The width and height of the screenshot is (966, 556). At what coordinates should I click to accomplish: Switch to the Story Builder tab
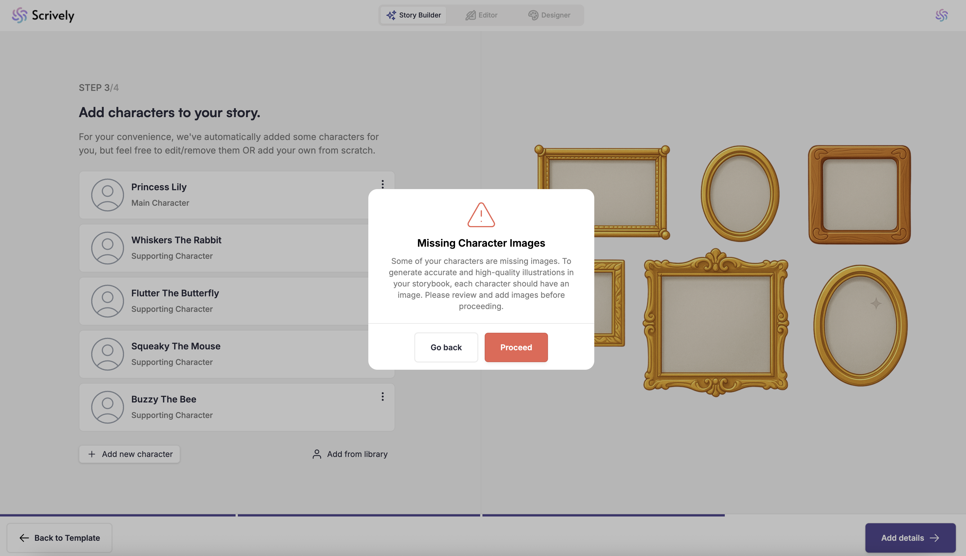pos(414,15)
